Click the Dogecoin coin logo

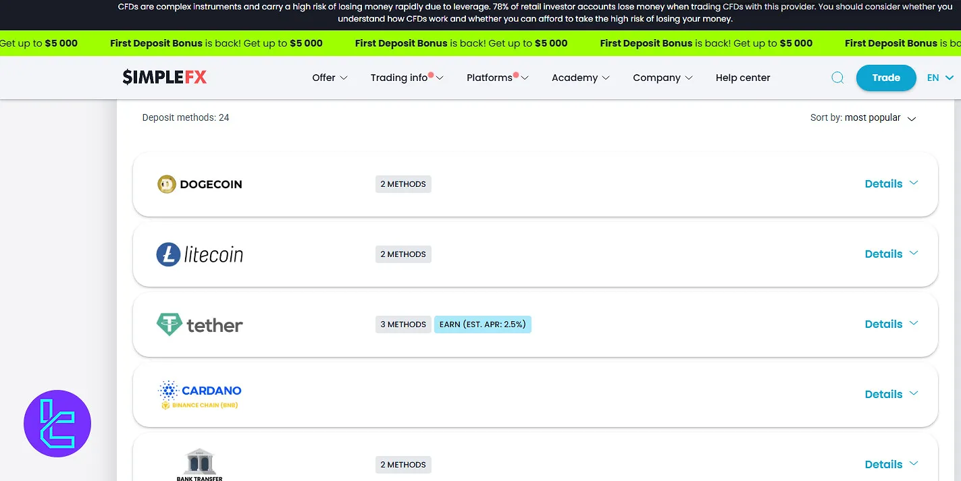pyautogui.click(x=166, y=184)
